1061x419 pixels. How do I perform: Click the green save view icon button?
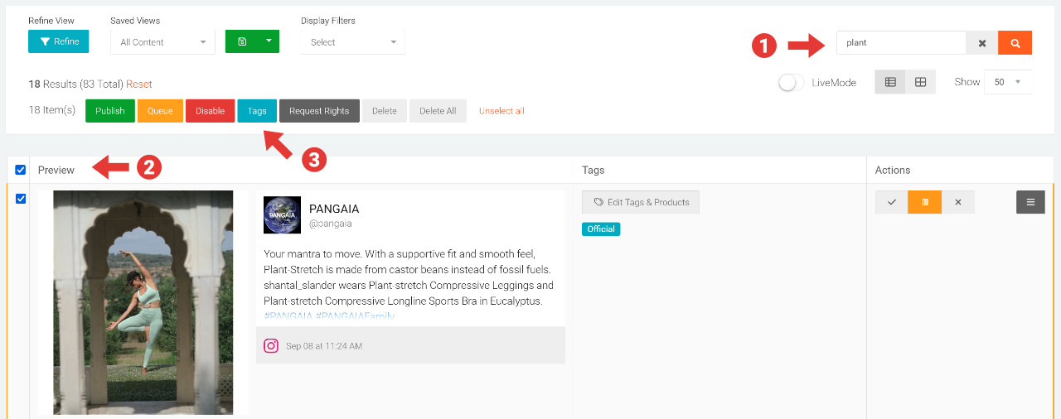pyautogui.click(x=242, y=41)
